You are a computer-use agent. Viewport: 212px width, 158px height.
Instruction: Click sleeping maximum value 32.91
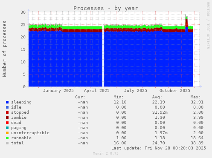point(197,102)
